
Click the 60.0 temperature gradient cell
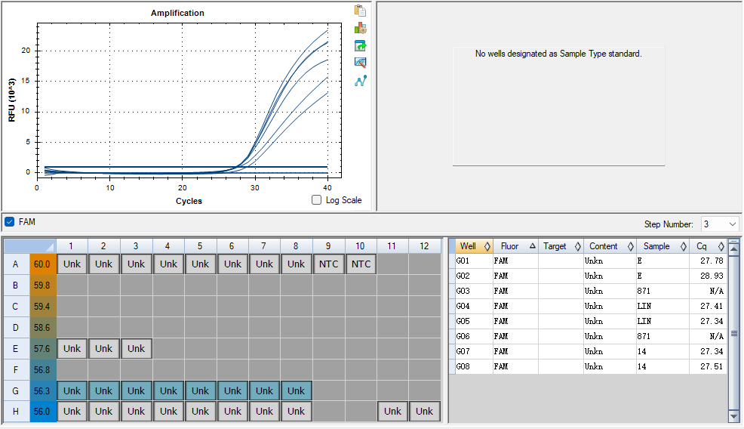pyautogui.click(x=43, y=264)
